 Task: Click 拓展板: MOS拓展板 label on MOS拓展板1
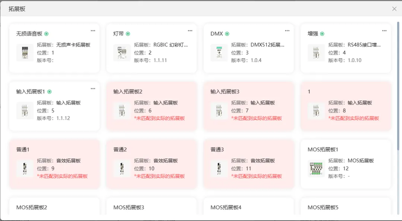point(351,160)
